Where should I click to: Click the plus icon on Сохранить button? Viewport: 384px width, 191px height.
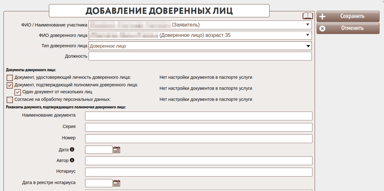coord(322,17)
